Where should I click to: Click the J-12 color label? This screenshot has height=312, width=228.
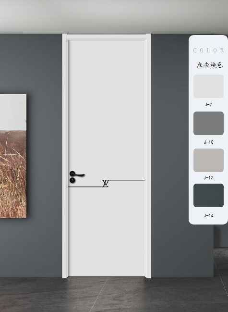coord(208,178)
